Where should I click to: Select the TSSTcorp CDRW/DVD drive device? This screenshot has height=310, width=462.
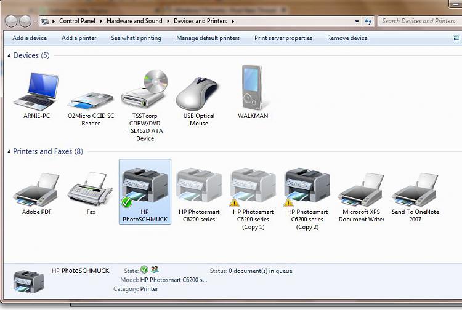click(x=145, y=105)
